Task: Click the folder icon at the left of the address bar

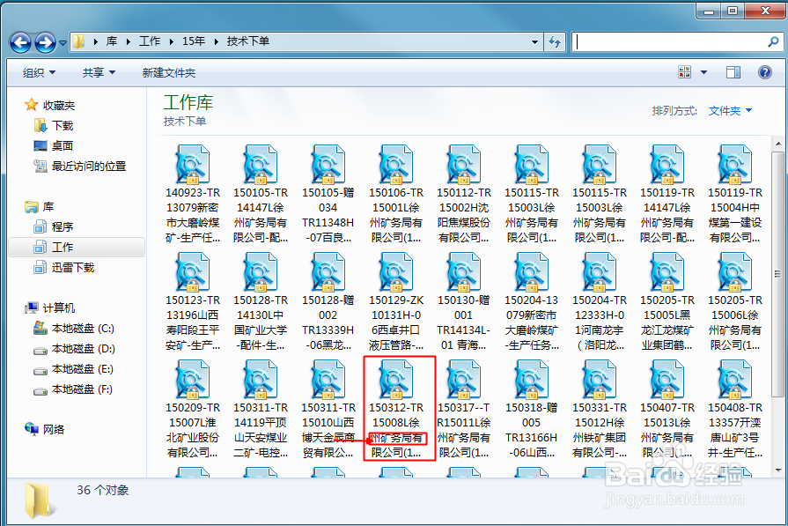Action: (x=78, y=41)
